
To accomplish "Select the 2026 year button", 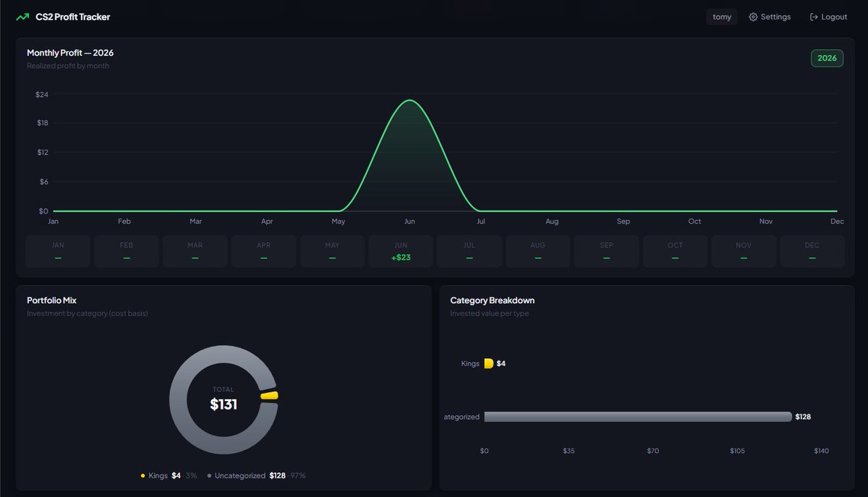I will (x=827, y=58).
